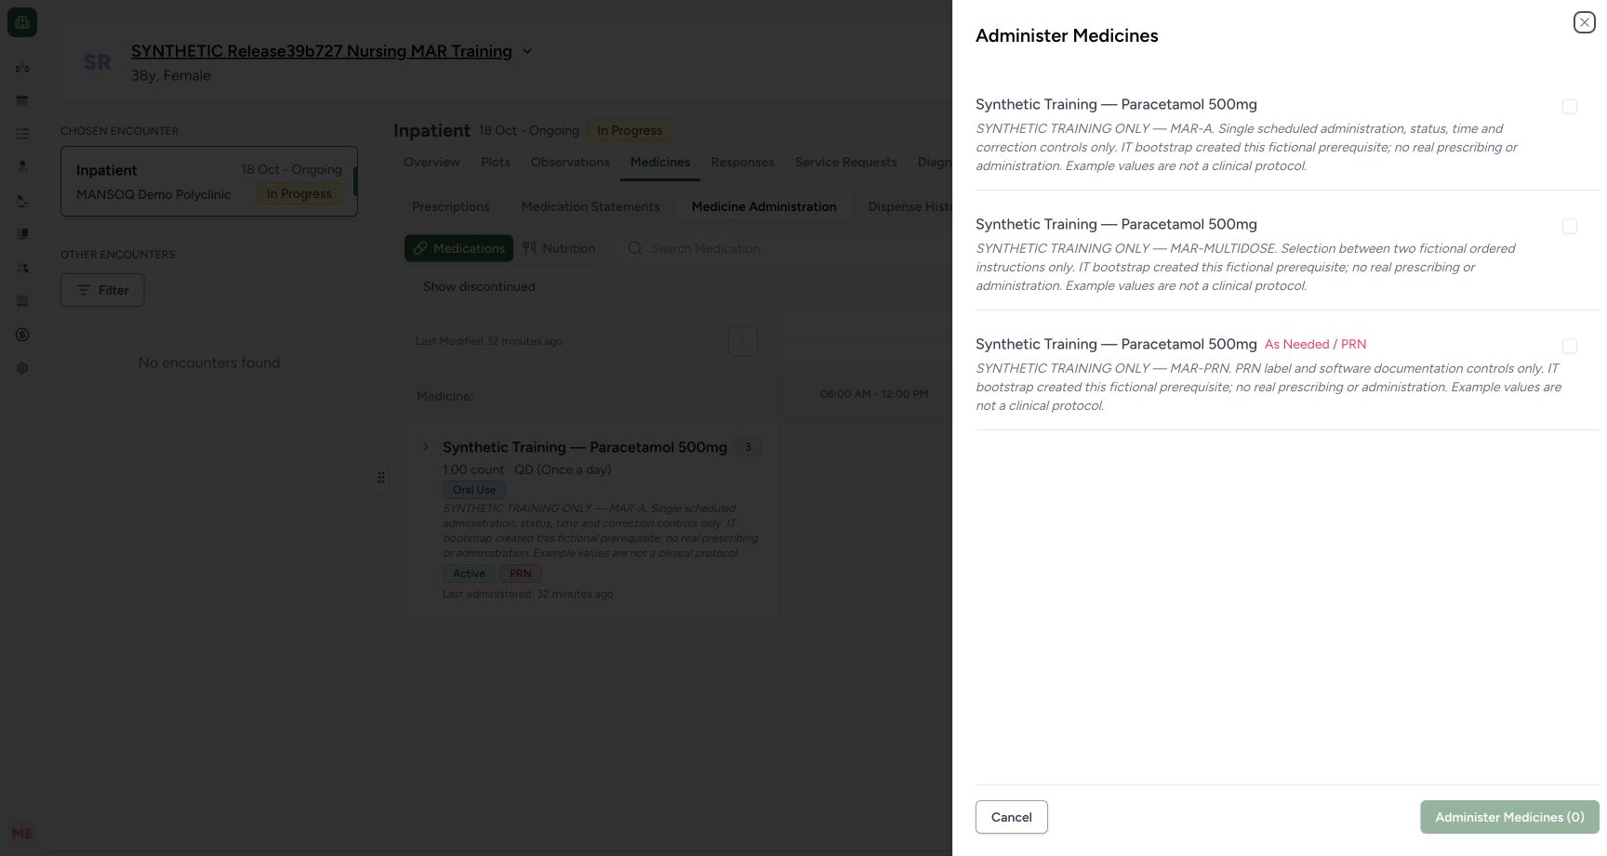Click 'MANSOQ Demo Polyclinic' text
This screenshot has width=1607, height=856.
point(153,194)
